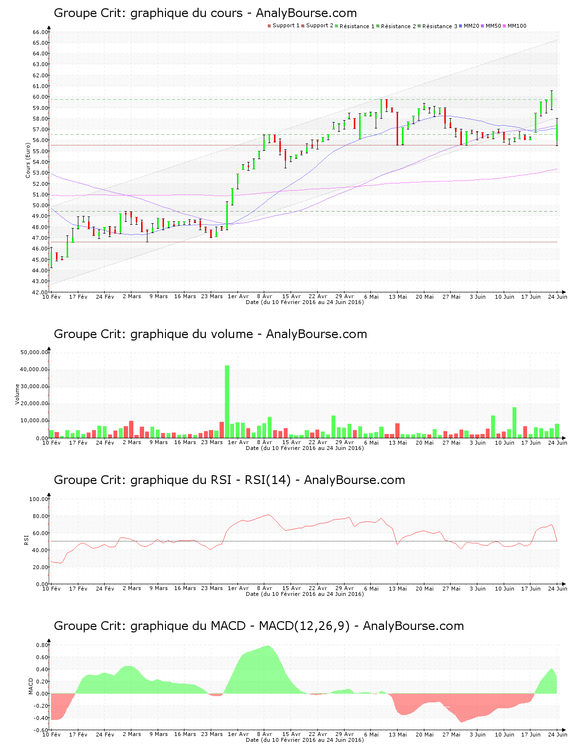Click the 50,000.00 value on the volume axis

point(34,352)
